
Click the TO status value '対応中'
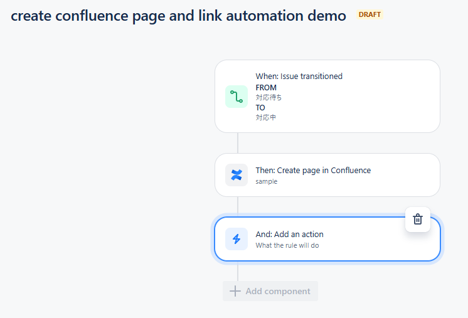[265, 117]
